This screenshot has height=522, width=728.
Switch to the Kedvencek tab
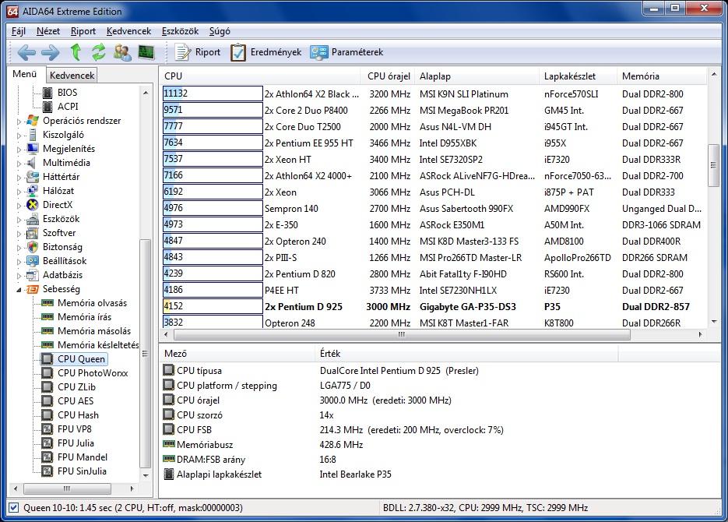pyautogui.click(x=72, y=76)
